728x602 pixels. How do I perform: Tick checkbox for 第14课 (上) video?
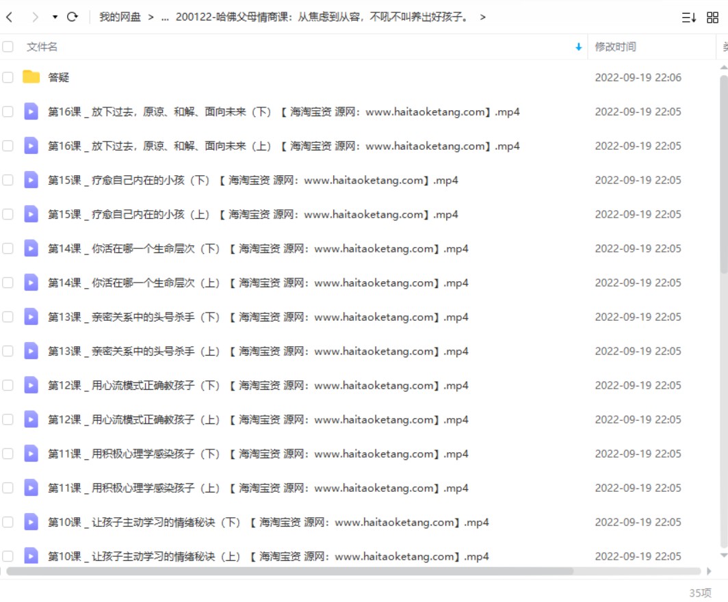pyautogui.click(x=8, y=283)
